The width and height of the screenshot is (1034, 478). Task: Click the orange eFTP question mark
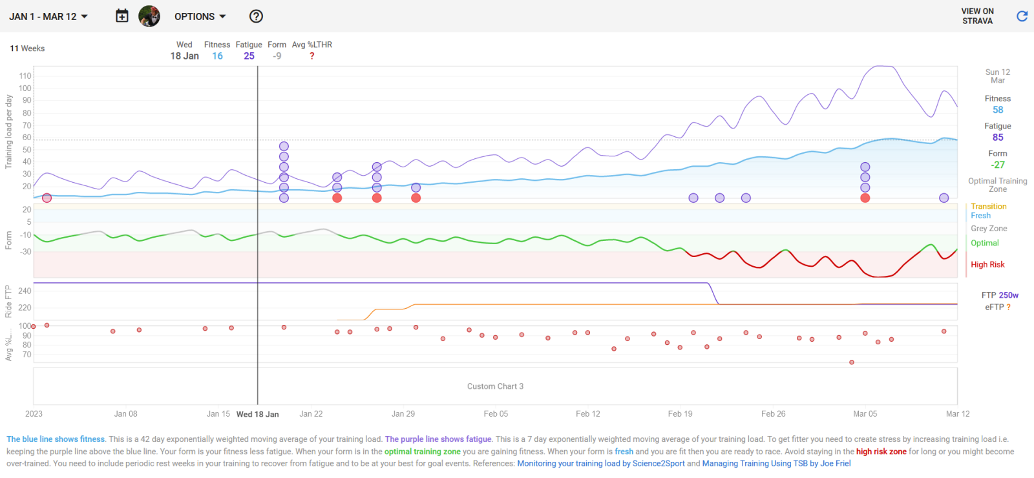pyautogui.click(x=1009, y=307)
